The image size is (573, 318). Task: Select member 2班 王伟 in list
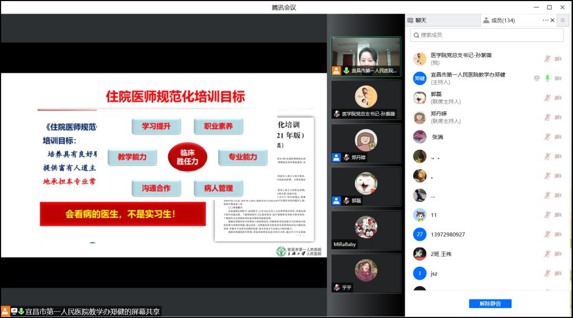click(x=487, y=254)
